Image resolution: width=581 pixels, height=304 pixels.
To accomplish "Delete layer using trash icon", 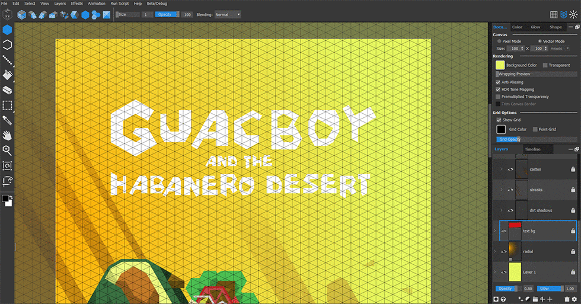I will click(567, 299).
